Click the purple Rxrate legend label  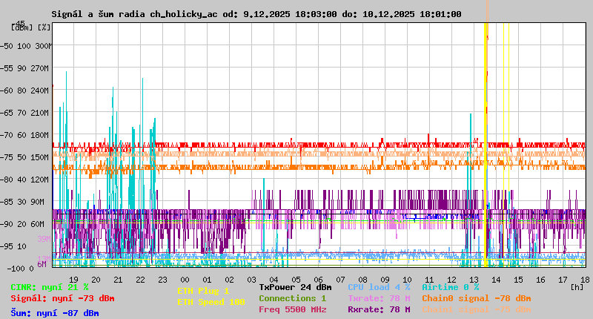[x=379, y=309]
